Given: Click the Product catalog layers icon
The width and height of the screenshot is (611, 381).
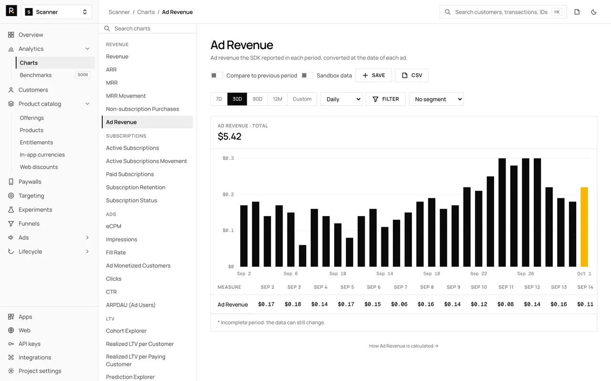Looking at the screenshot, I should click(11, 104).
